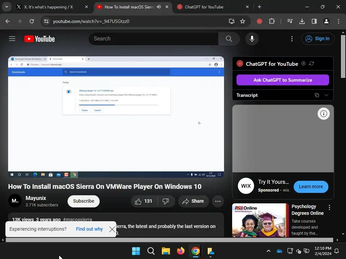The image size is (346, 259).
Task: Open the ASU Online ad thumbnail
Action: (x=261, y=220)
